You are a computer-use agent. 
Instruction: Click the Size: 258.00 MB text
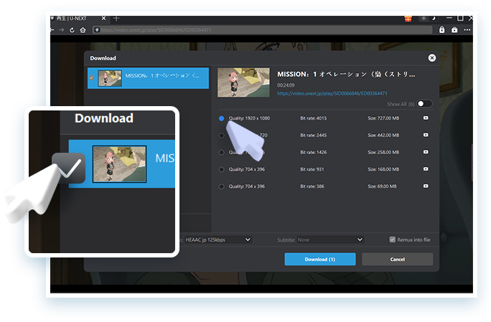(x=383, y=153)
